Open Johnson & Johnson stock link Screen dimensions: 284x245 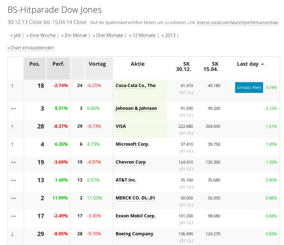pos(136,108)
